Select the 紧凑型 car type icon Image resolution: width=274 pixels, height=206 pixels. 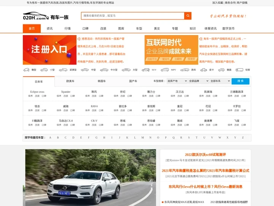click(63, 70)
